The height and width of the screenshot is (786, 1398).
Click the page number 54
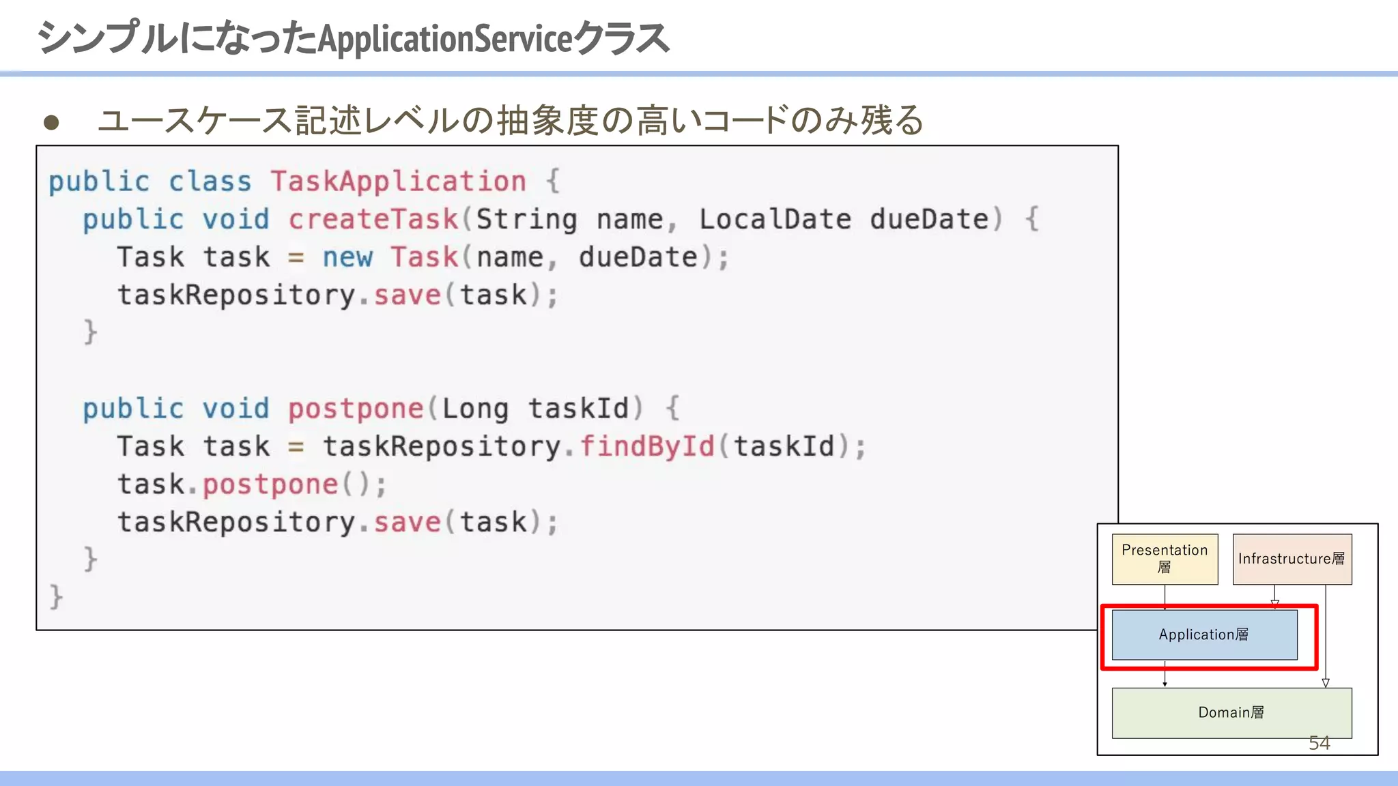pos(1319,743)
